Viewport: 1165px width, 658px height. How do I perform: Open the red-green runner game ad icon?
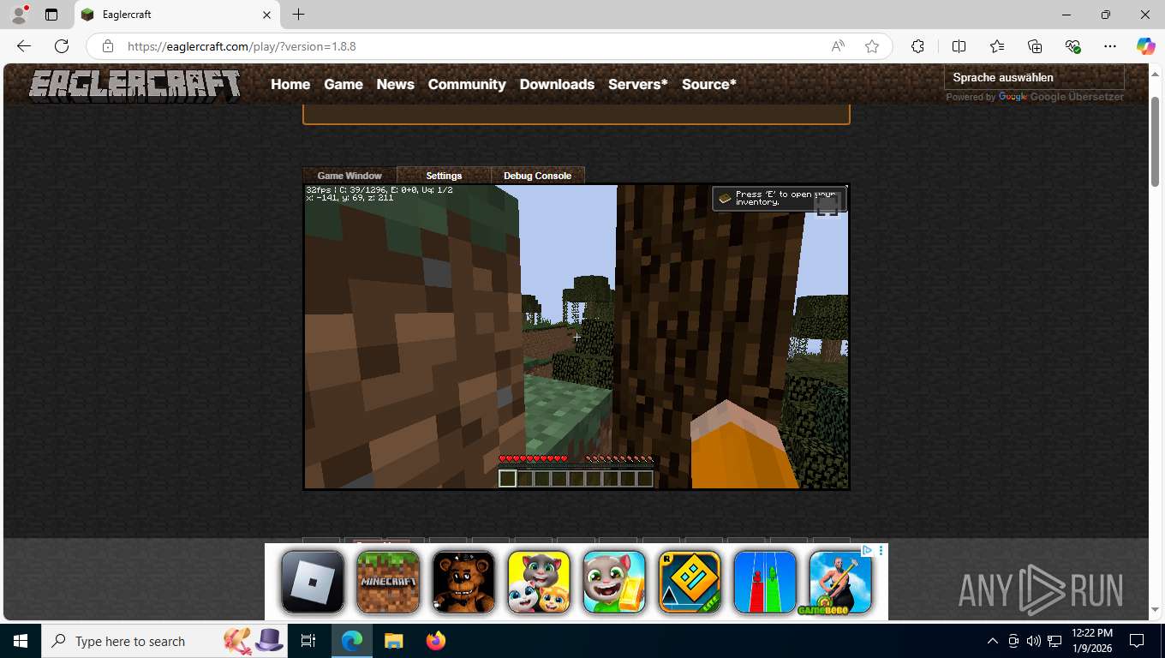pyautogui.click(x=765, y=582)
